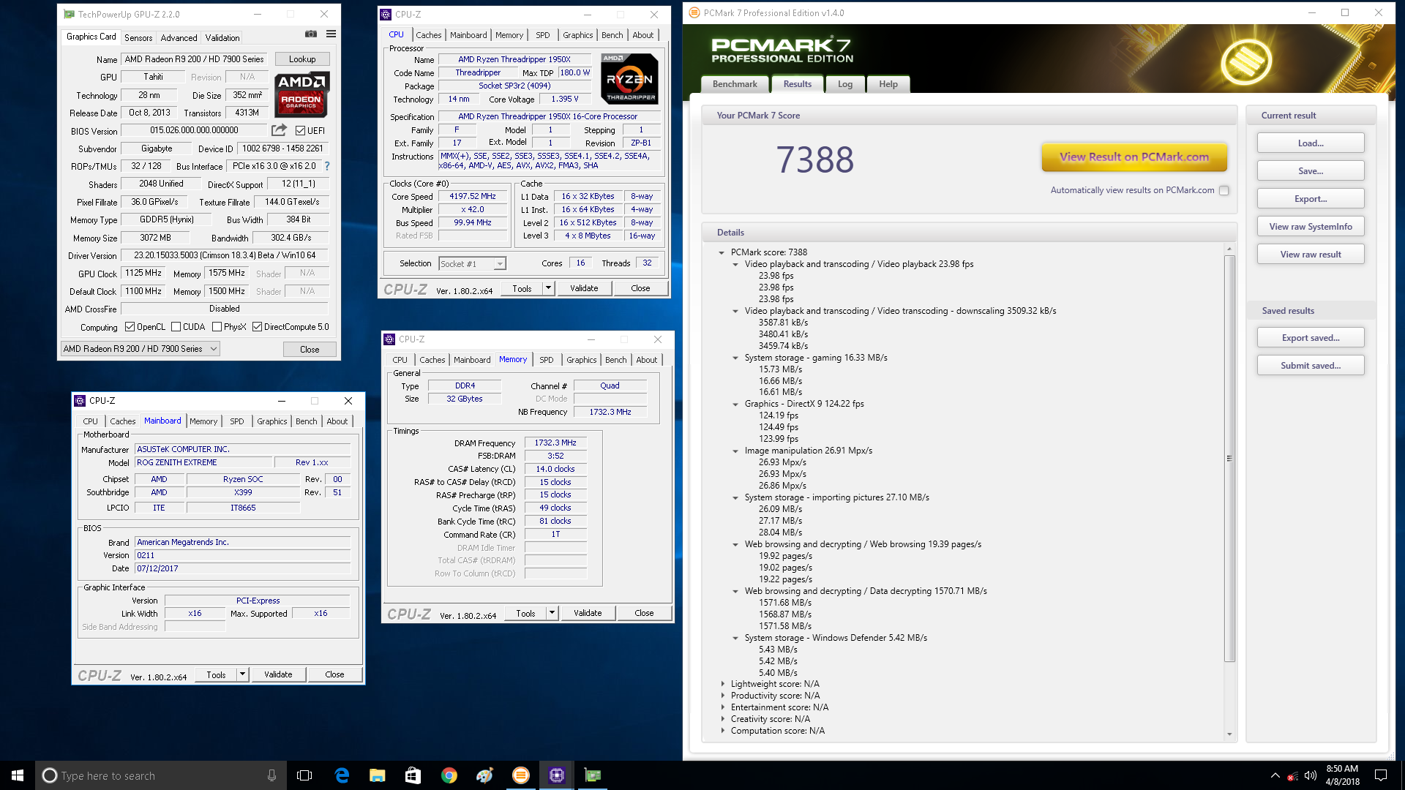
Task: Toggle the OpenCL checkbox
Action: click(x=130, y=327)
